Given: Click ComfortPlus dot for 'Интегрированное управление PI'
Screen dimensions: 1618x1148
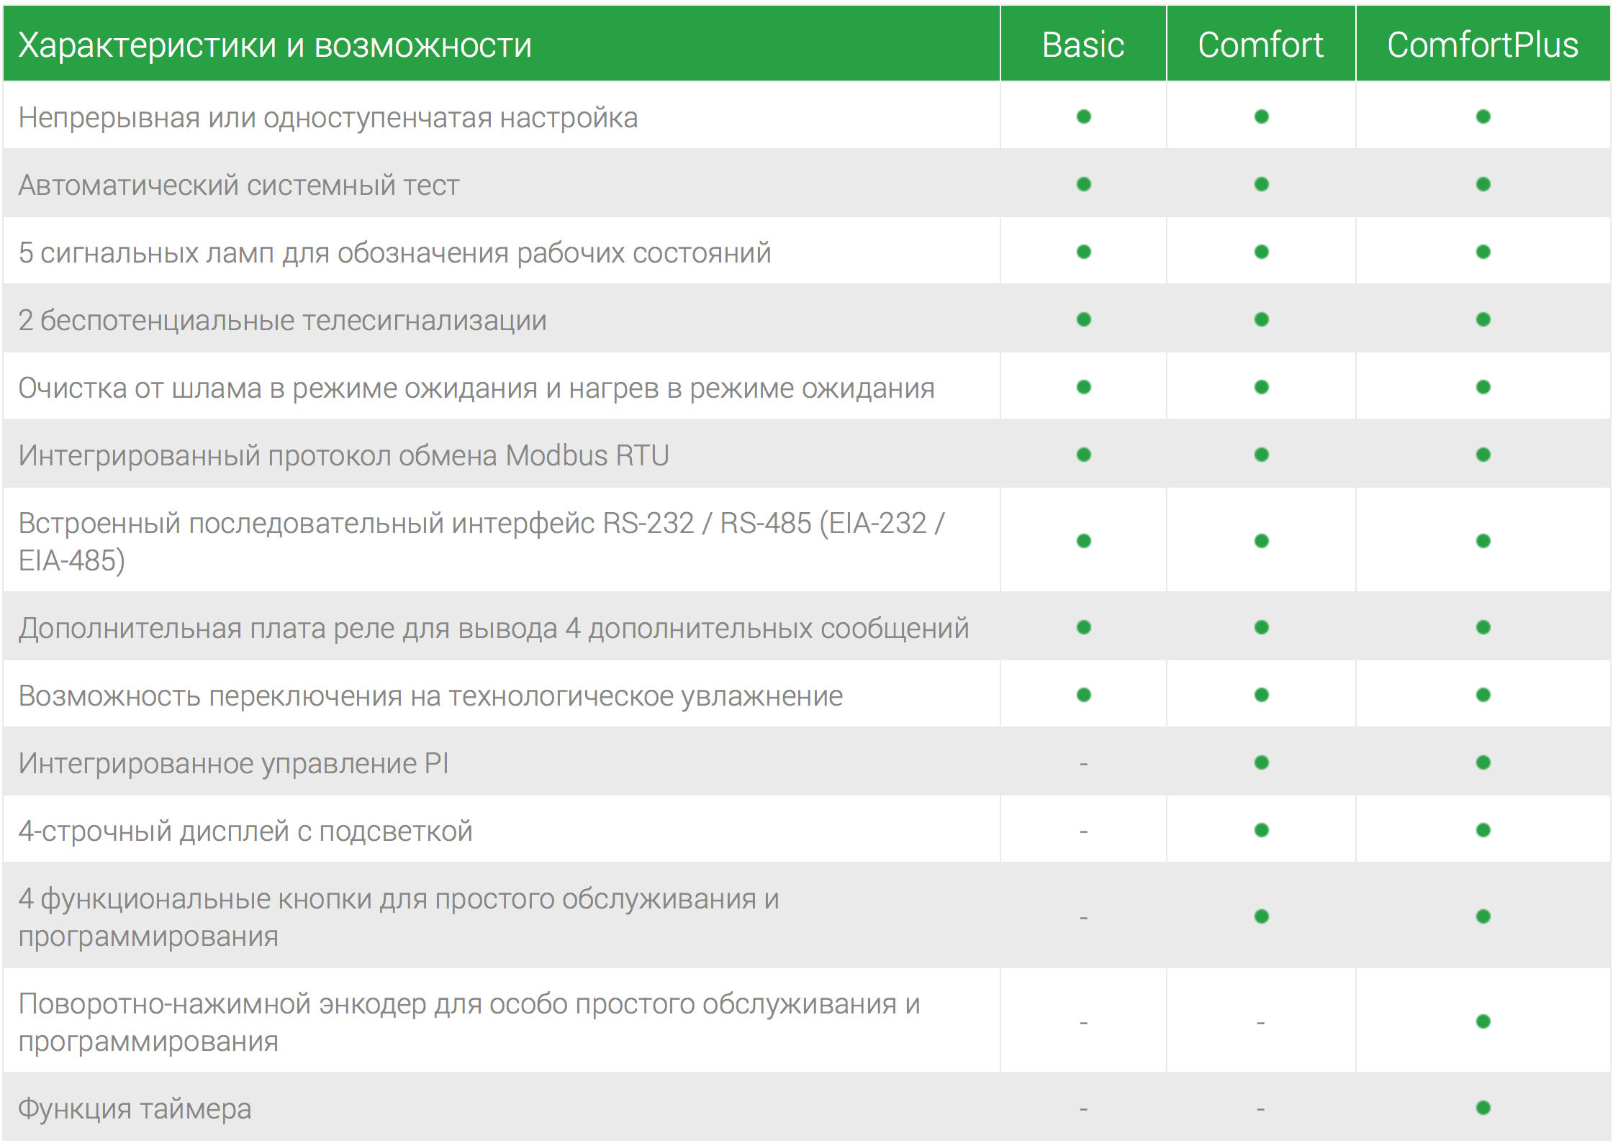Looking at the screenshot, I should pos(1483,762).
